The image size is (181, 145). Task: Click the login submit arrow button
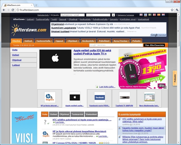tap(113, 15)
